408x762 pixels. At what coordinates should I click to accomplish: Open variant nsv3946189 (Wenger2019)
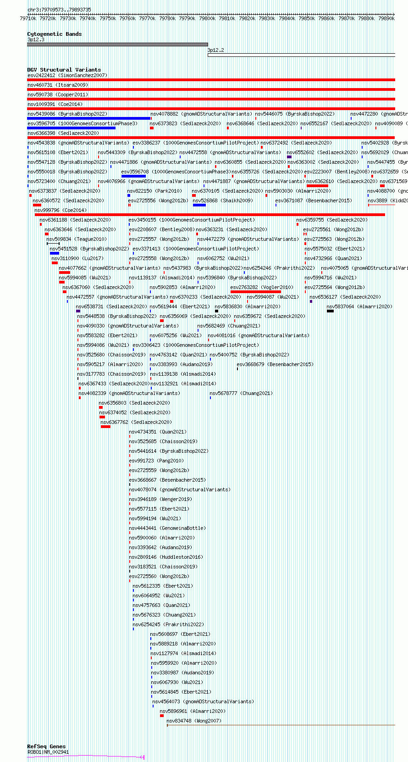[x=160, y=499]
